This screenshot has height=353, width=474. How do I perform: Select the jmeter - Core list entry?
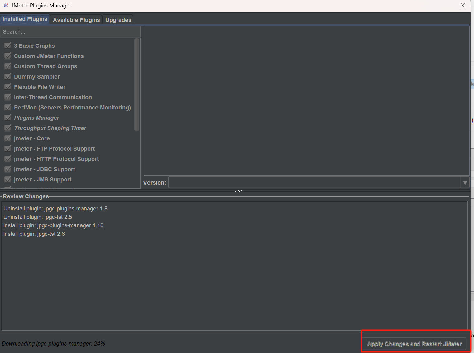pos(32,138)
